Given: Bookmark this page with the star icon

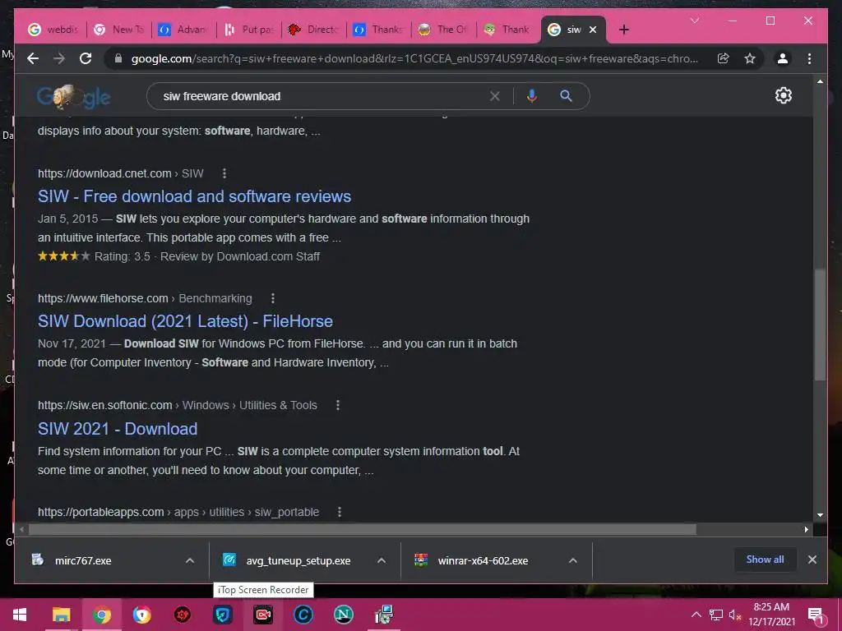Looking at the screenshot, I should [750, 58].
